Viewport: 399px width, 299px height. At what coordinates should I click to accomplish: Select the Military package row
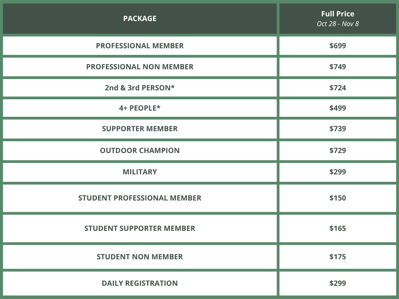pos(139,172)
